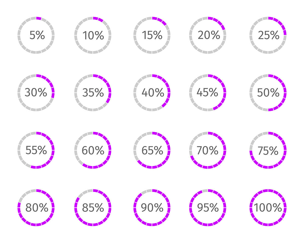304x243 pixels.
Task: Select the 20% progress circle
Action: [x=208, y=35]
